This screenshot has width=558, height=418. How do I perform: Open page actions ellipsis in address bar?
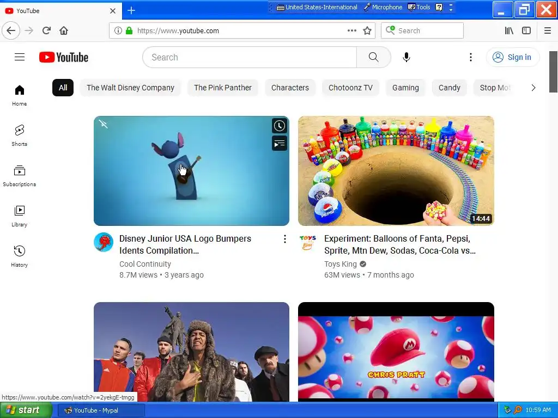pos(352,30)
